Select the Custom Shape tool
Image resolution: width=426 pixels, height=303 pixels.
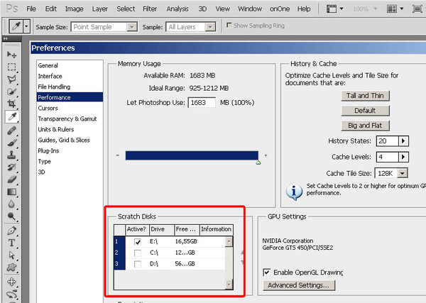(x=11, y=267)
